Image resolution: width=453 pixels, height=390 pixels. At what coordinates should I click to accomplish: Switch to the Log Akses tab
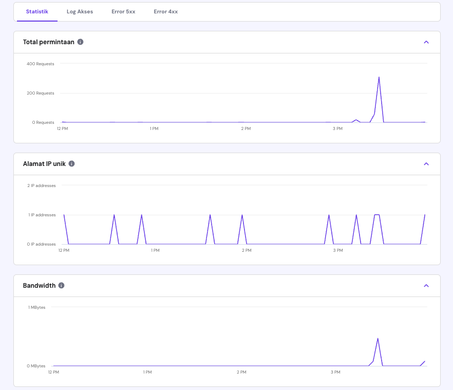coord(80,11)
